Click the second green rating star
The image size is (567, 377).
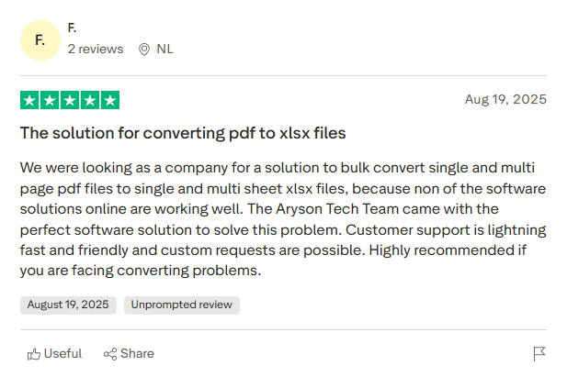(x=50, y=100)
